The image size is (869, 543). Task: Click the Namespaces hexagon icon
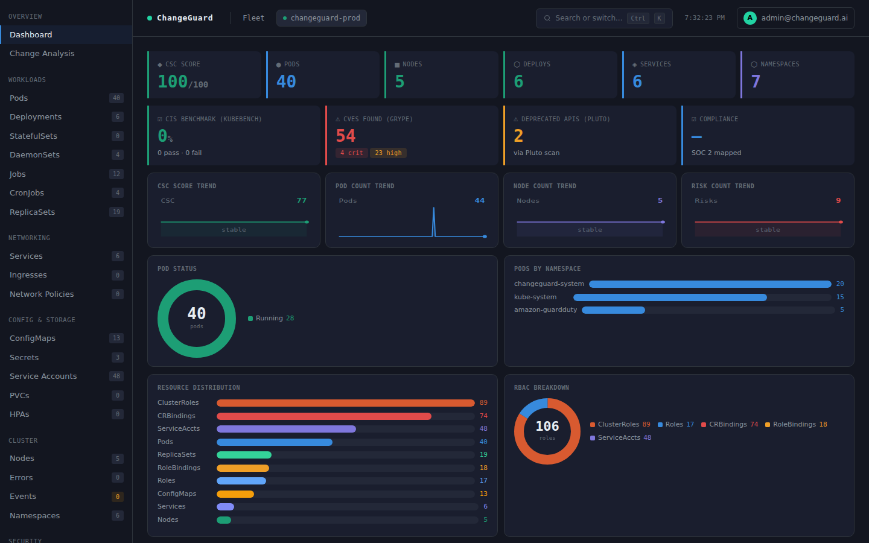pos(754,65)
